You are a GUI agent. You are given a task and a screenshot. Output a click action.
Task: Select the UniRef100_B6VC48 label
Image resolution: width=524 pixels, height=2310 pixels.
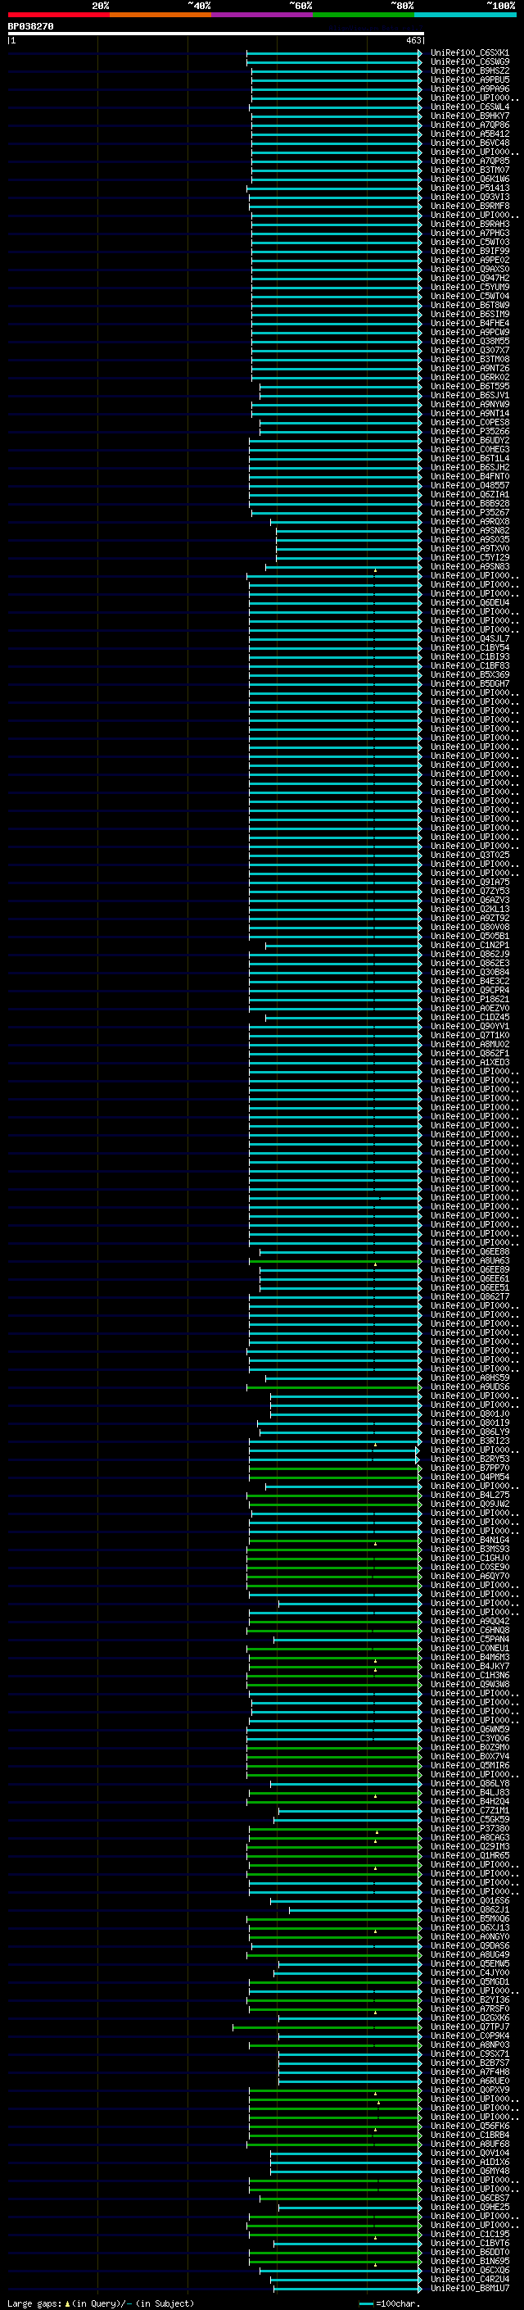470,143
